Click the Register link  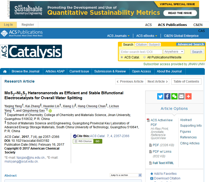pyautogui.click(x=28, y=25)
